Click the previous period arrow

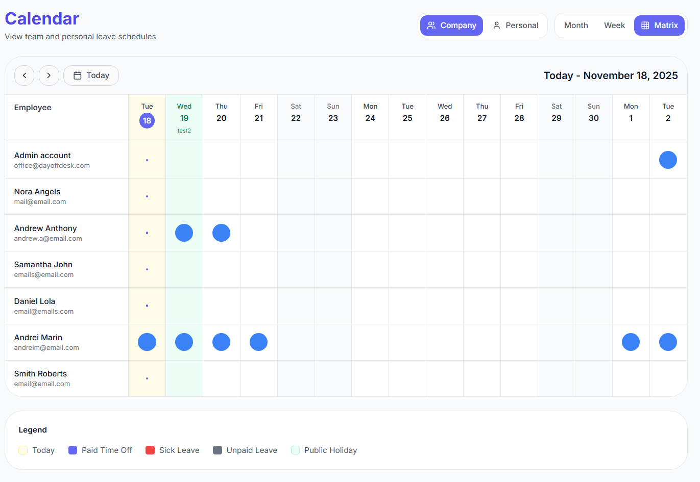point(24,75)
